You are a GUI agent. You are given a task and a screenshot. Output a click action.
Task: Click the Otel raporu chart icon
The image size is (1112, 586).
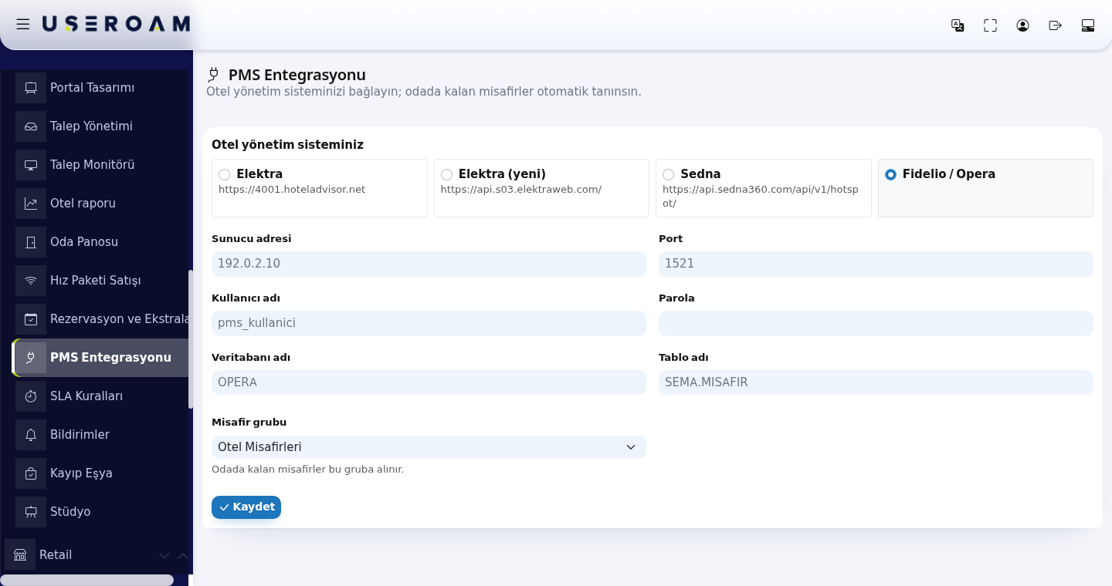coord(31,204)
